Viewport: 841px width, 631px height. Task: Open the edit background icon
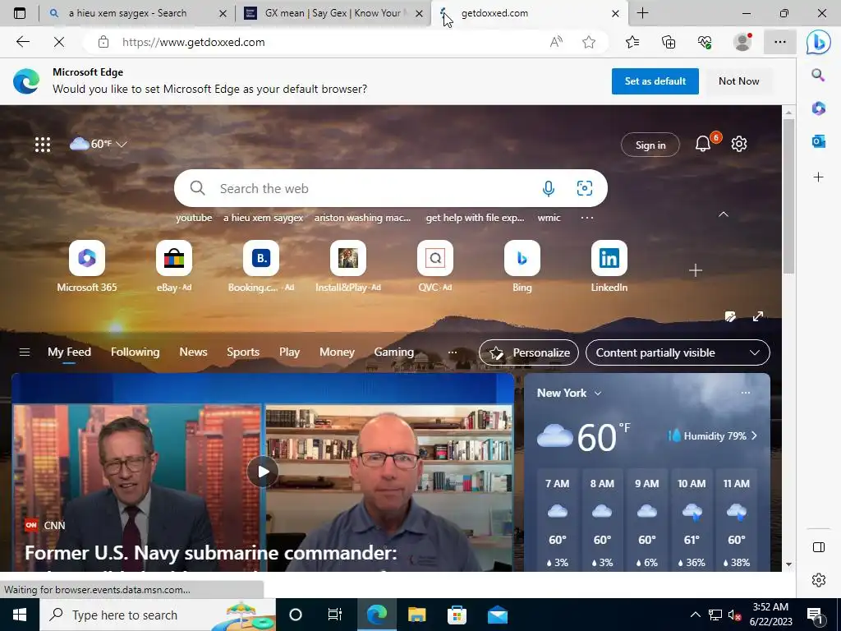730,316
